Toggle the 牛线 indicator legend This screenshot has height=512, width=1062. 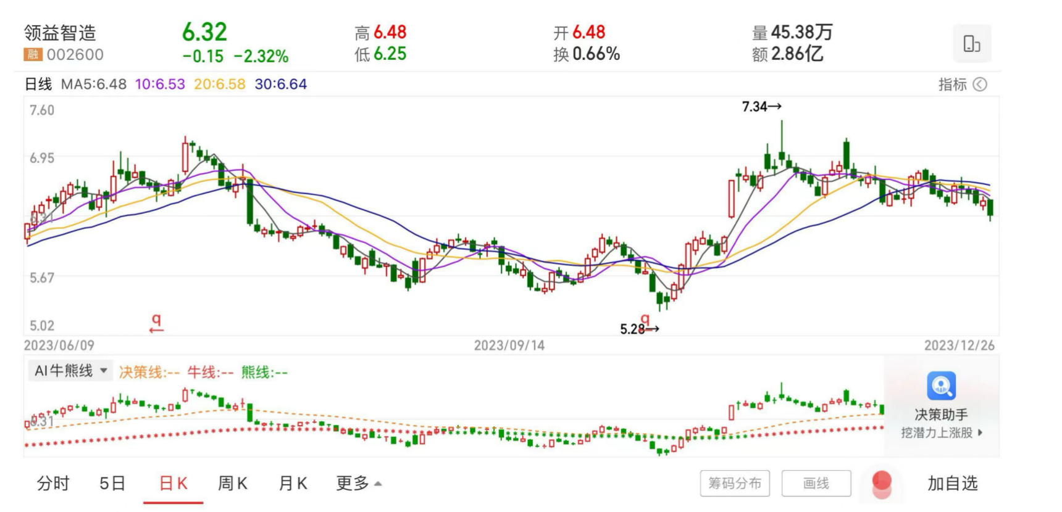(210, 372)
